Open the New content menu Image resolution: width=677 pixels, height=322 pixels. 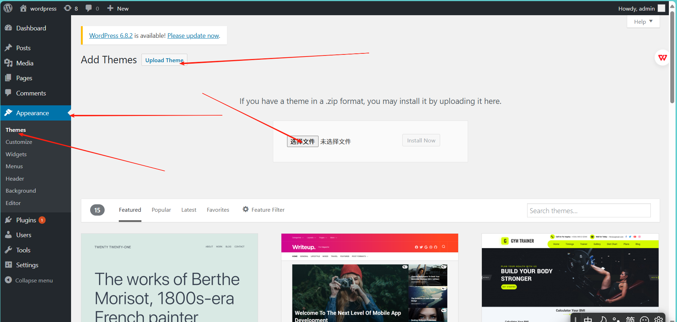coord(118,8)
